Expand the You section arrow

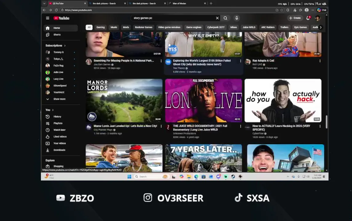(53, 110)
